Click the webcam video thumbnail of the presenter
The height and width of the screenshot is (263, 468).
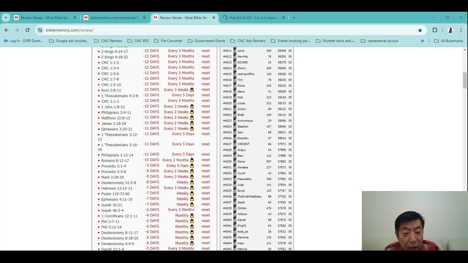click(x=415, y=221)
